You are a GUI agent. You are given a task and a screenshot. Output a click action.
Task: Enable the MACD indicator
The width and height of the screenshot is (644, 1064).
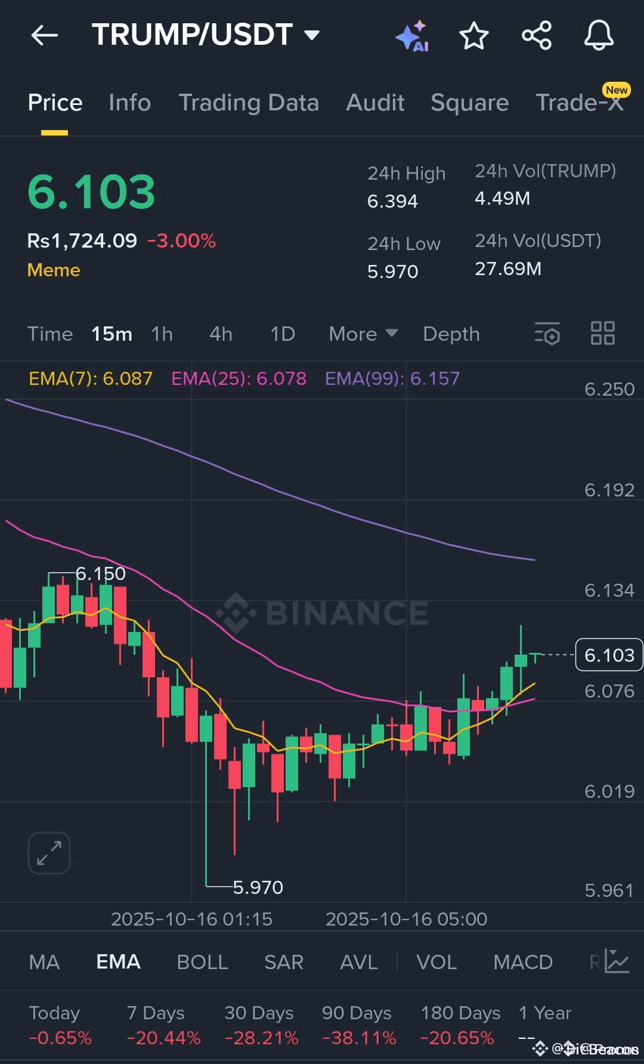[523, 961]
